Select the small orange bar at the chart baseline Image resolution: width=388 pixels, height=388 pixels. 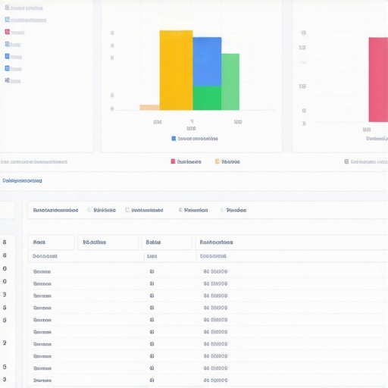[x=149, y=108]
